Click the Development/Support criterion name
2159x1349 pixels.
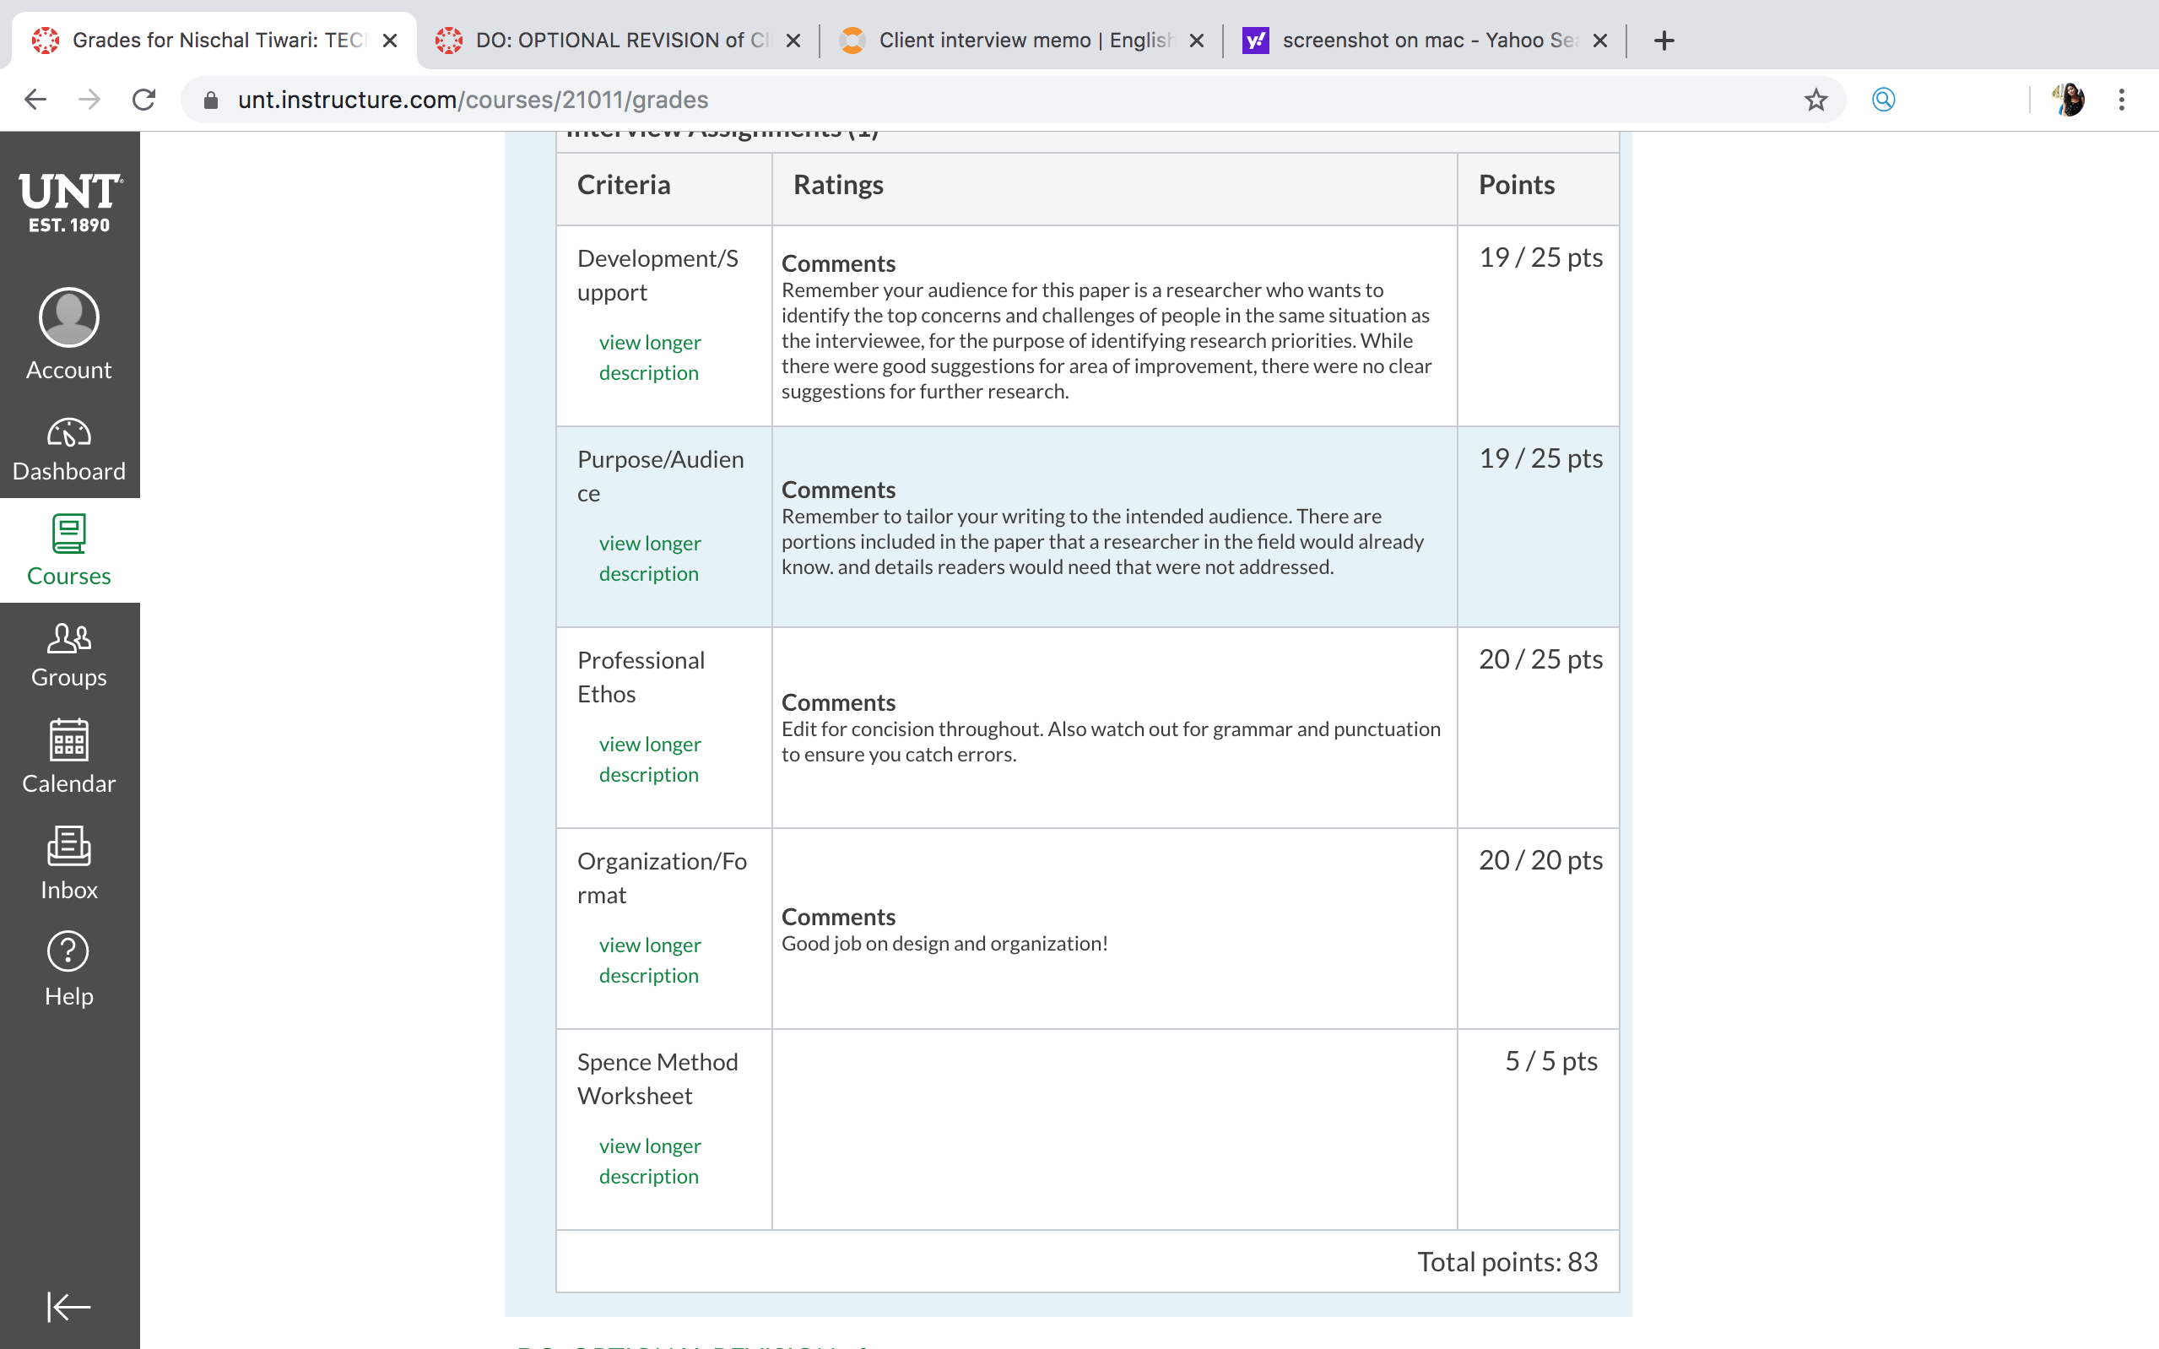(x=658, y=275)
